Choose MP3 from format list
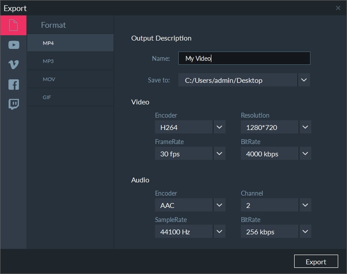Viewport: 347px width, 274px height. pos(70,61)
